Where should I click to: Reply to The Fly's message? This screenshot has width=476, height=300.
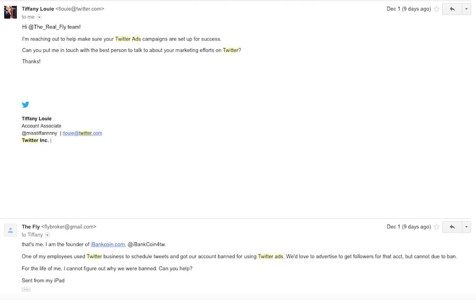click(x=452, y=227)
